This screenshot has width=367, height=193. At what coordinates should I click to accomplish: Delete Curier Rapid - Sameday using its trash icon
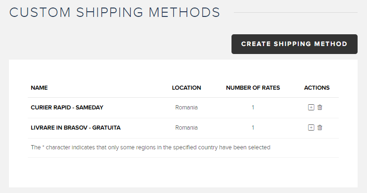coord(320,107)
